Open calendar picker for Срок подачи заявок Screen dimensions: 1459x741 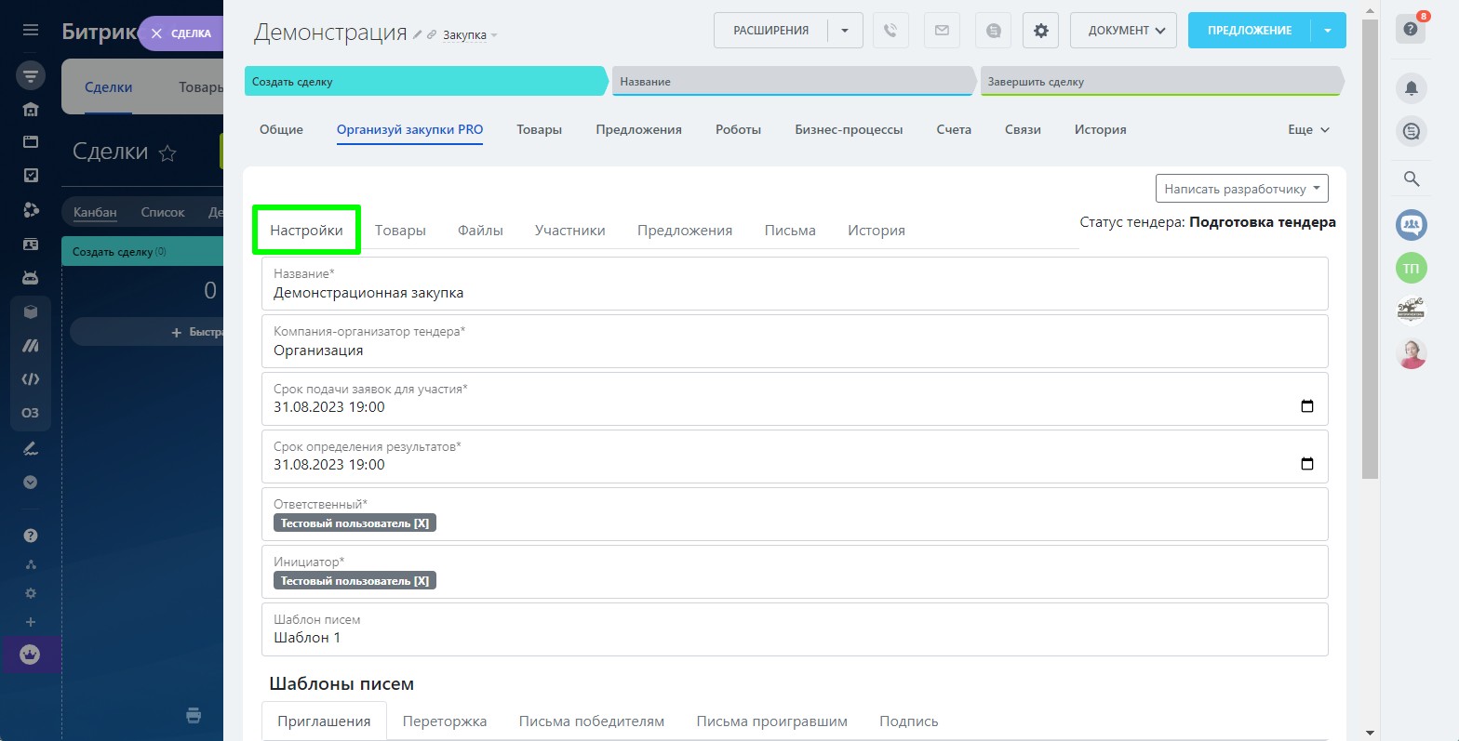(x=1306, y=406)
